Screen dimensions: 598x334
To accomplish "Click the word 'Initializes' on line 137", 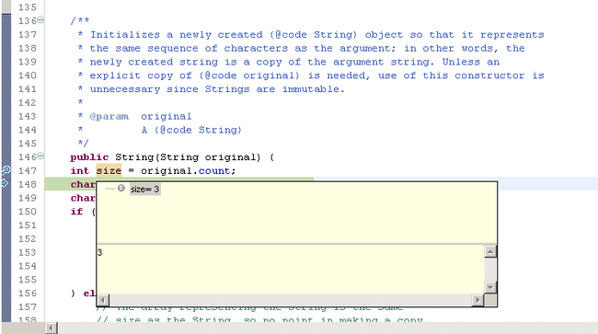I will 125,35.
